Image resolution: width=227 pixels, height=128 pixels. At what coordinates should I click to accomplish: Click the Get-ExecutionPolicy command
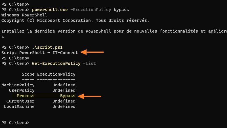point(56,63)
